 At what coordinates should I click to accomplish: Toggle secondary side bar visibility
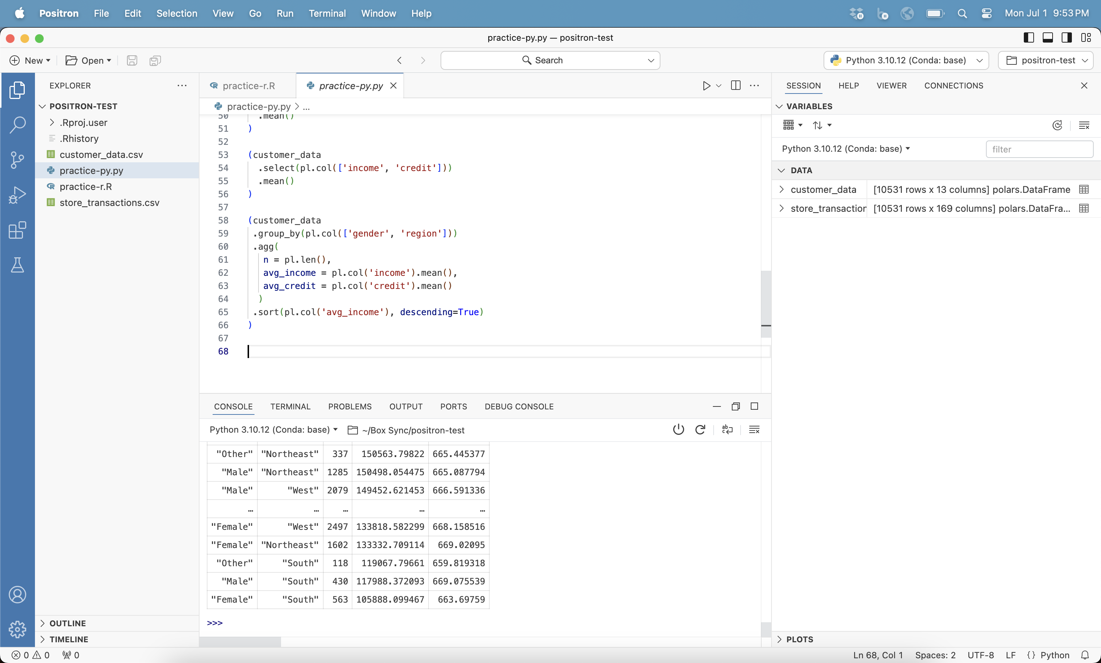[1067, 37]
